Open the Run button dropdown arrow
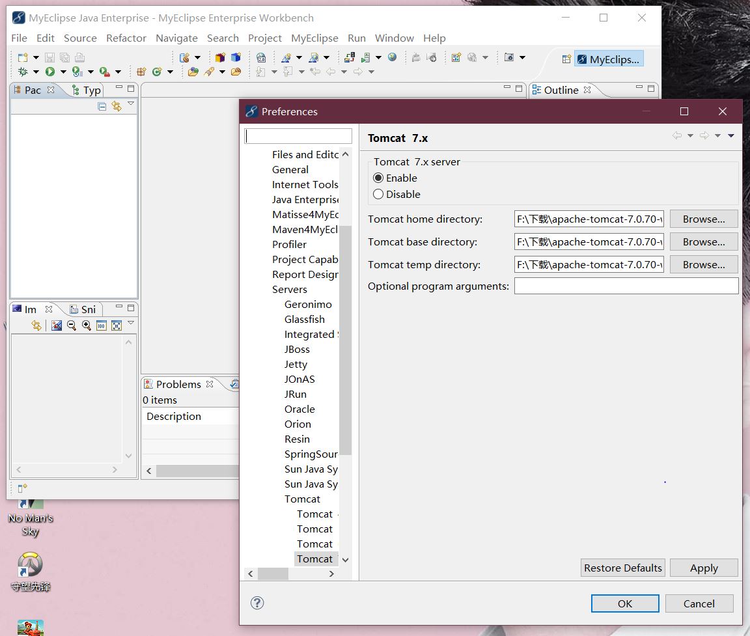Viewport: 750px width, 636px height. point(63,72)
